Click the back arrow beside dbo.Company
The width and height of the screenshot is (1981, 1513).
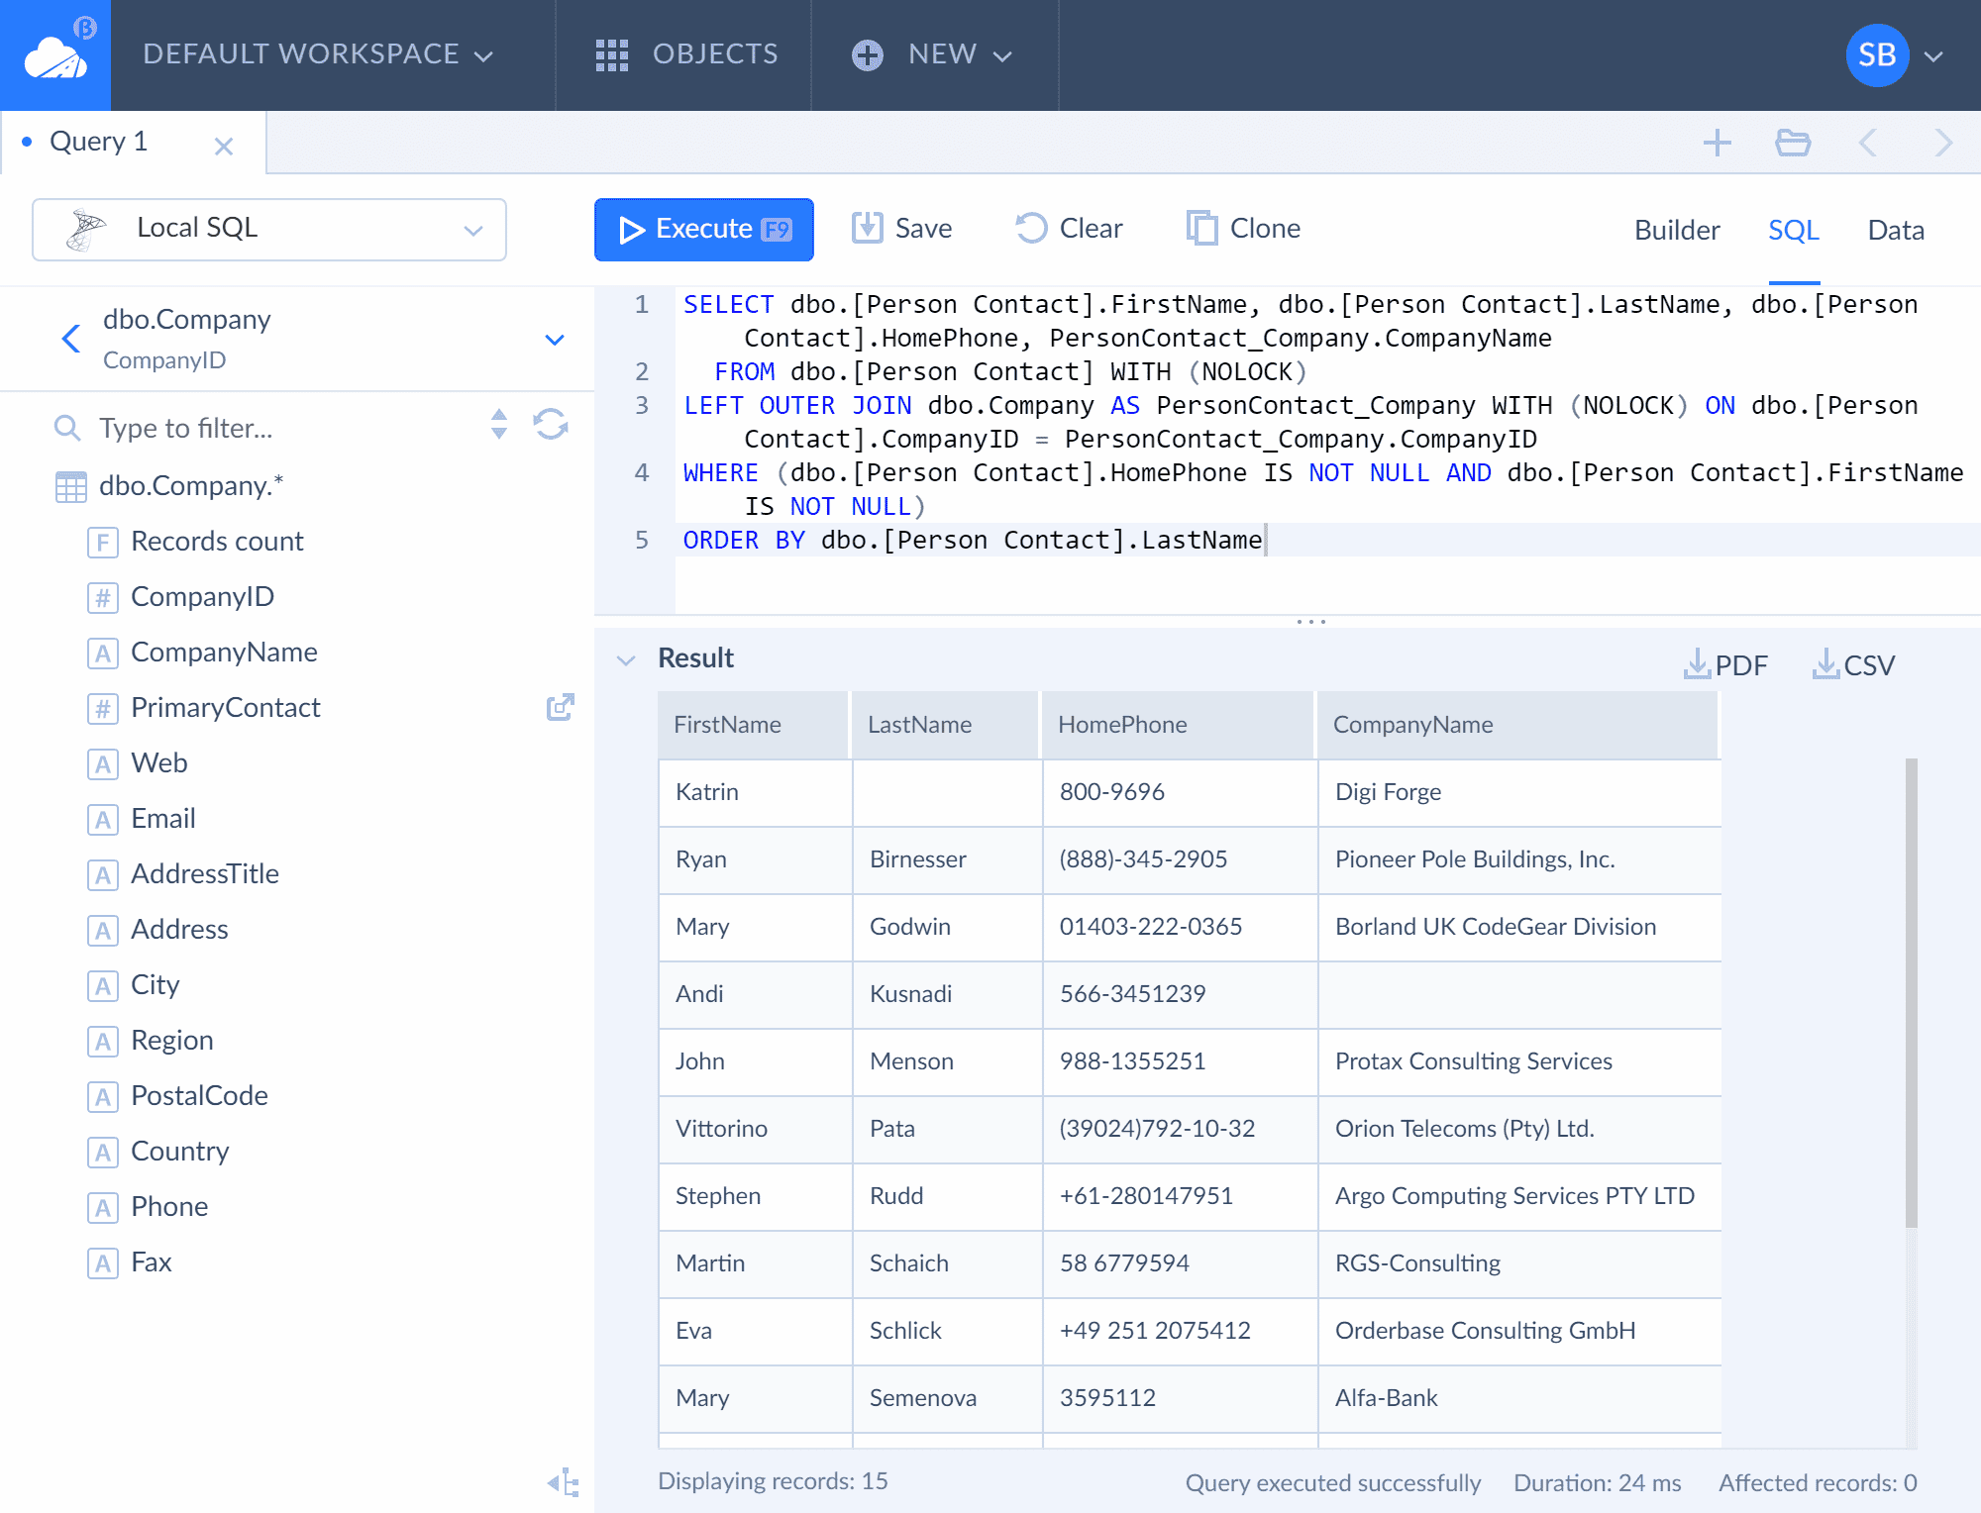tap(71, 339)
